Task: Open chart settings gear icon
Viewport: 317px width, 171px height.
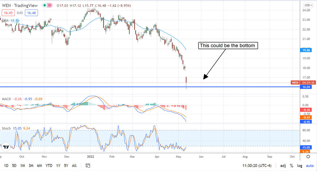Action: [308, 156]
